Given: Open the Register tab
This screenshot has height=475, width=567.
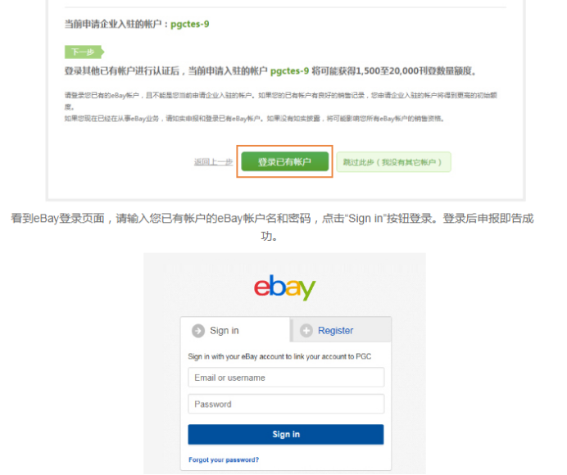Looking at the screenshot, I should (x=342, y=330).
